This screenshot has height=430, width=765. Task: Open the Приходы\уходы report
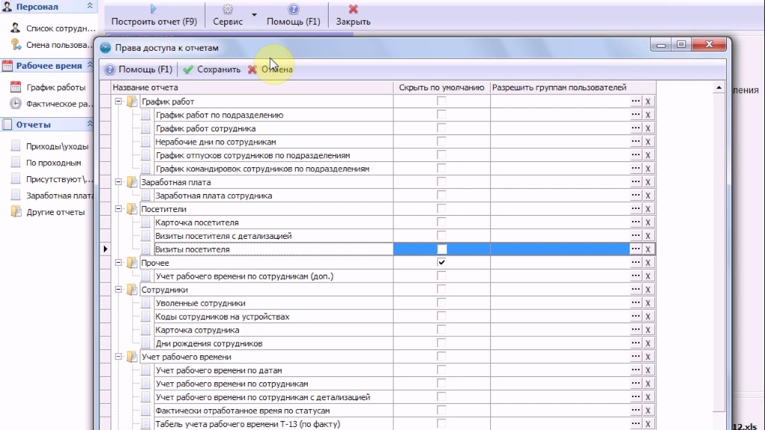(x=50, y=146)
